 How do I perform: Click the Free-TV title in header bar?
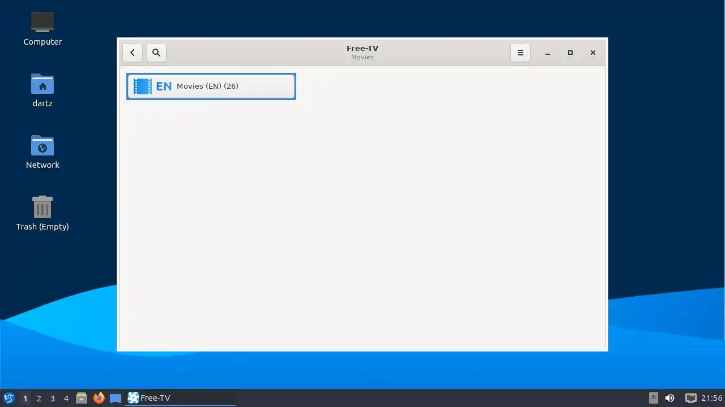coord(362,48)
